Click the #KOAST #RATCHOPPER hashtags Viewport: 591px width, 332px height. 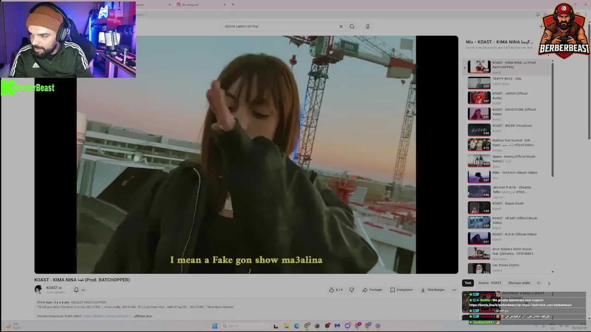(x=89, y=302)
